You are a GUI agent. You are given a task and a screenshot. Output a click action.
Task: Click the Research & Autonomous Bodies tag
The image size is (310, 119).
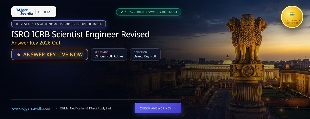[59, 24]
